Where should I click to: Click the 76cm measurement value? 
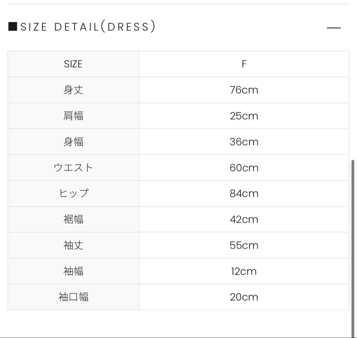pyautogui.click(x=245, y=90)
